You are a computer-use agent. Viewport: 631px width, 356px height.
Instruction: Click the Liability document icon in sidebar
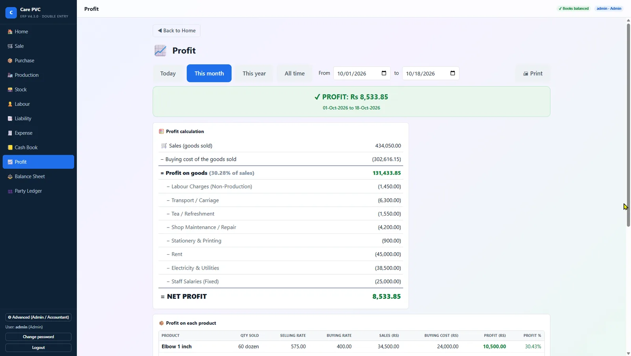click(x=10, y=119)
